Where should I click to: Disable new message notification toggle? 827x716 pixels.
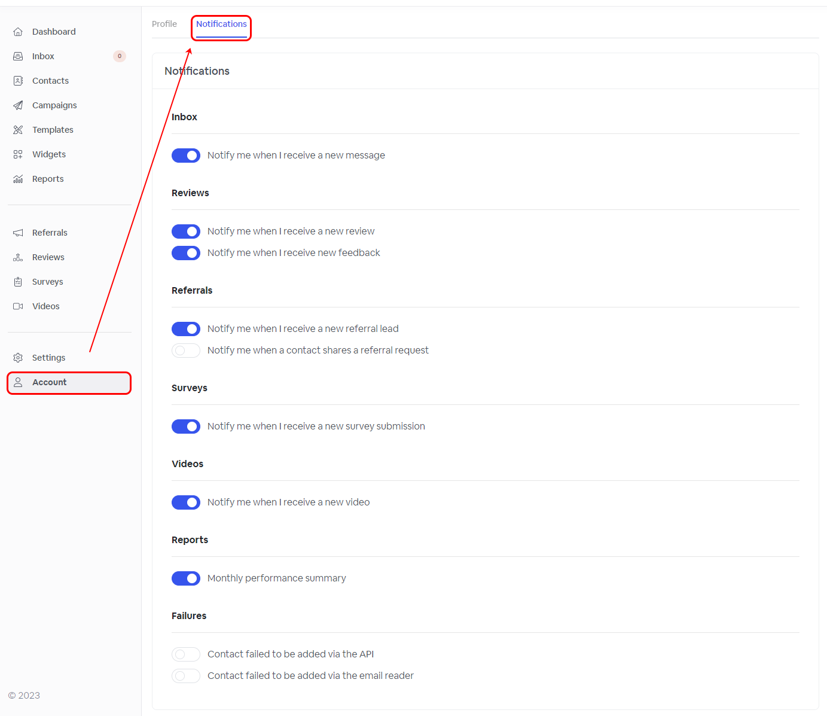[186, 156]
